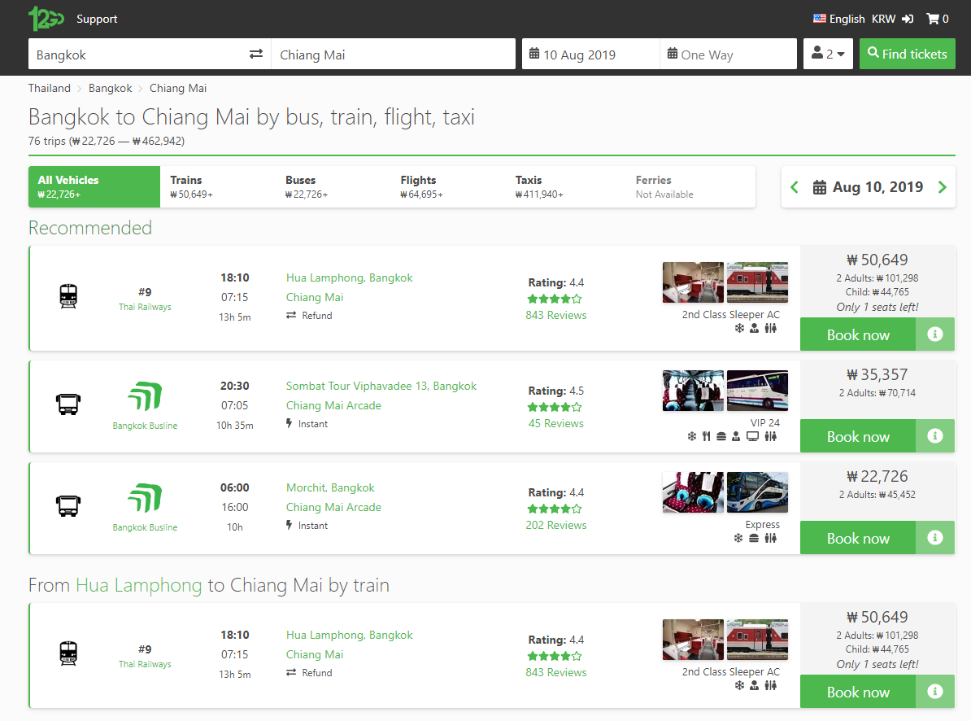
Task: Open sleeper interior photo in Recommended train
Action: pos(693,282)
